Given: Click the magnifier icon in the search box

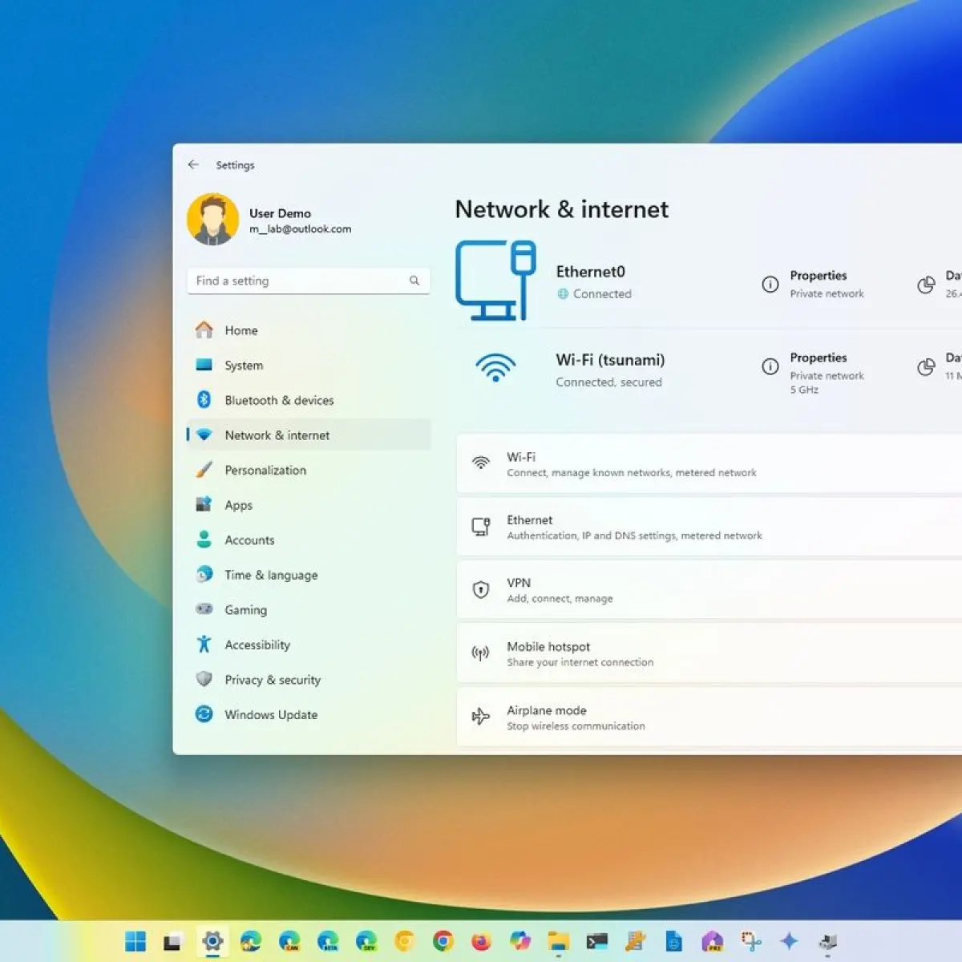Looking at the screenshot, I should point(414,281).
